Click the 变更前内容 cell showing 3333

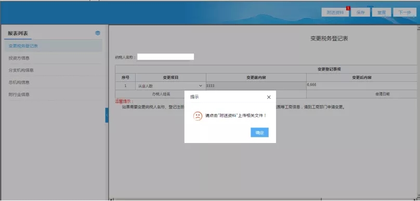(x=256, y=85)
